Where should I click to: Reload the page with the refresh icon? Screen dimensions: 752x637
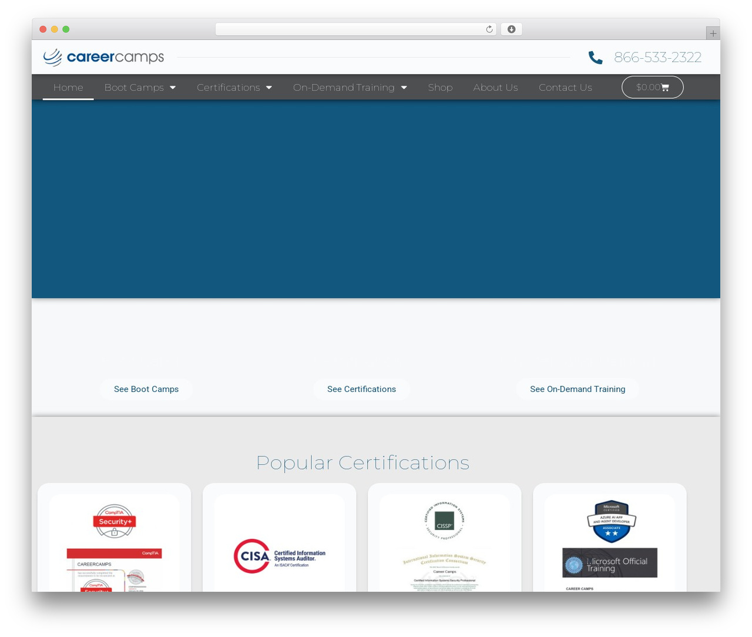click(489, 29)
